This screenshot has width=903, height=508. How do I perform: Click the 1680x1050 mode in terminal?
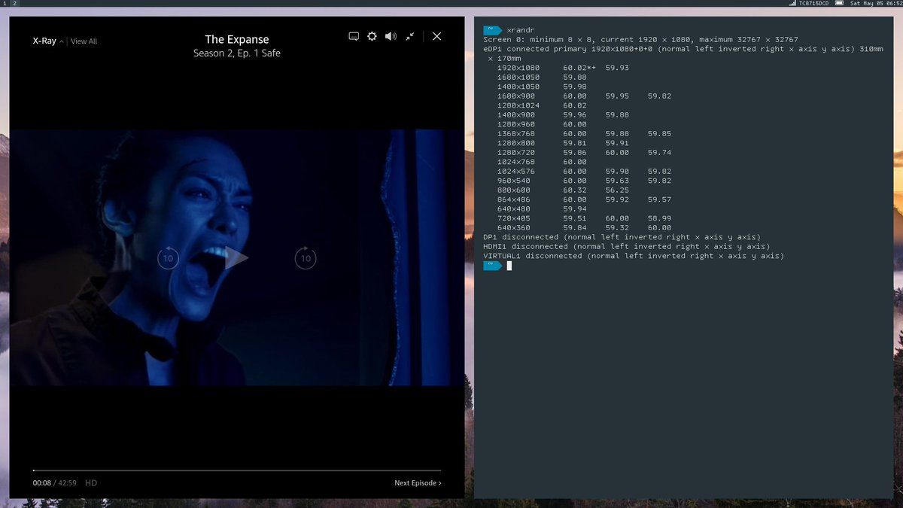coord(518,78)
